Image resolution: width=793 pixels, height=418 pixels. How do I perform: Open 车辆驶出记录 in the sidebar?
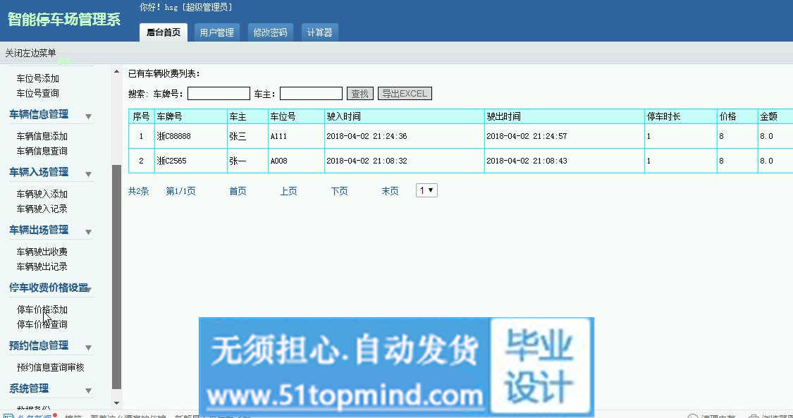pos(42,266)
